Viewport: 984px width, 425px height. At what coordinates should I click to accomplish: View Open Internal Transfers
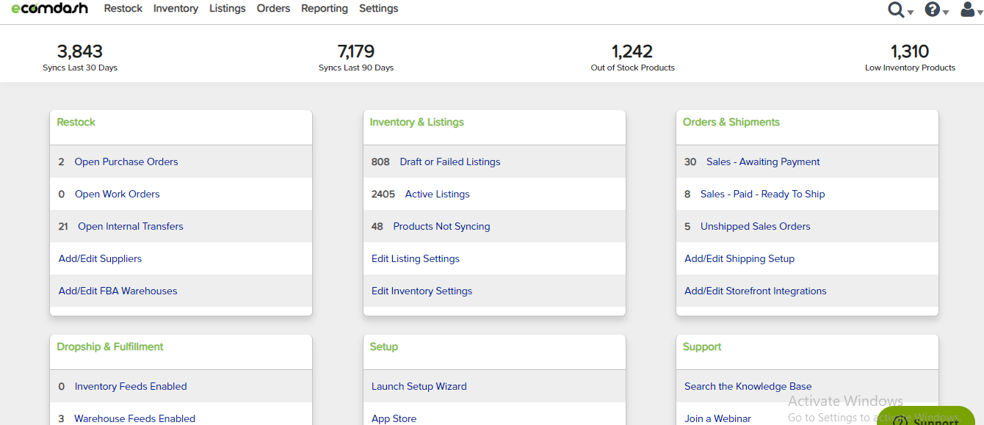point(131,226)
